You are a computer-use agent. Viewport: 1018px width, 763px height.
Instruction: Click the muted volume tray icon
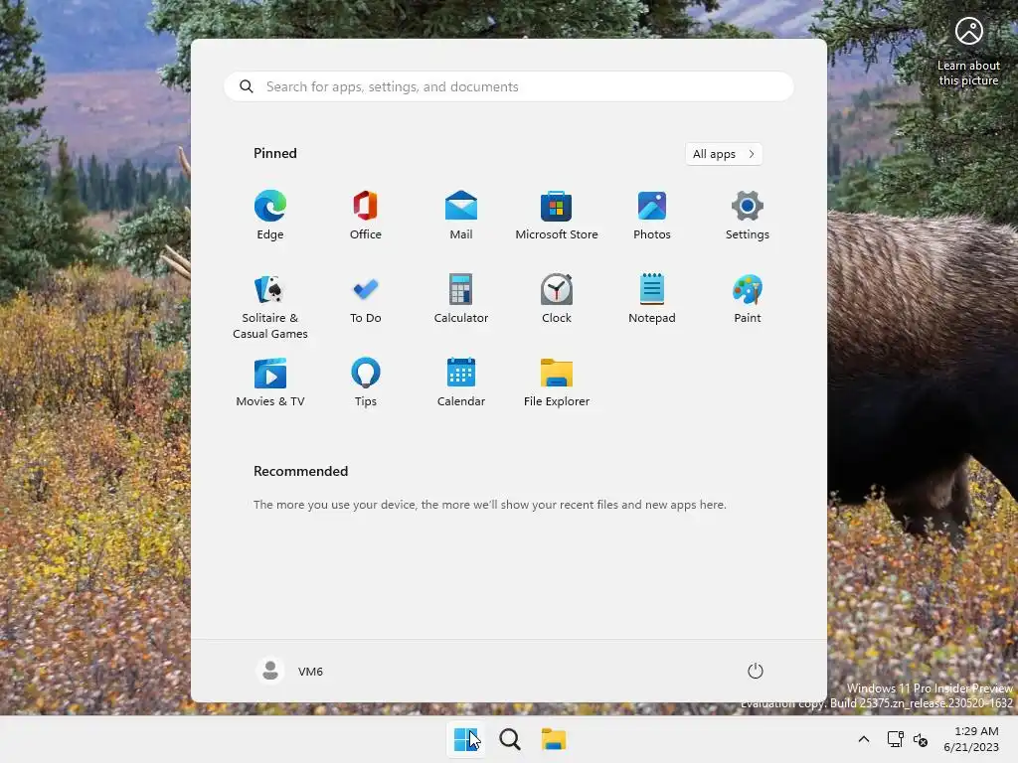[920, 739]
